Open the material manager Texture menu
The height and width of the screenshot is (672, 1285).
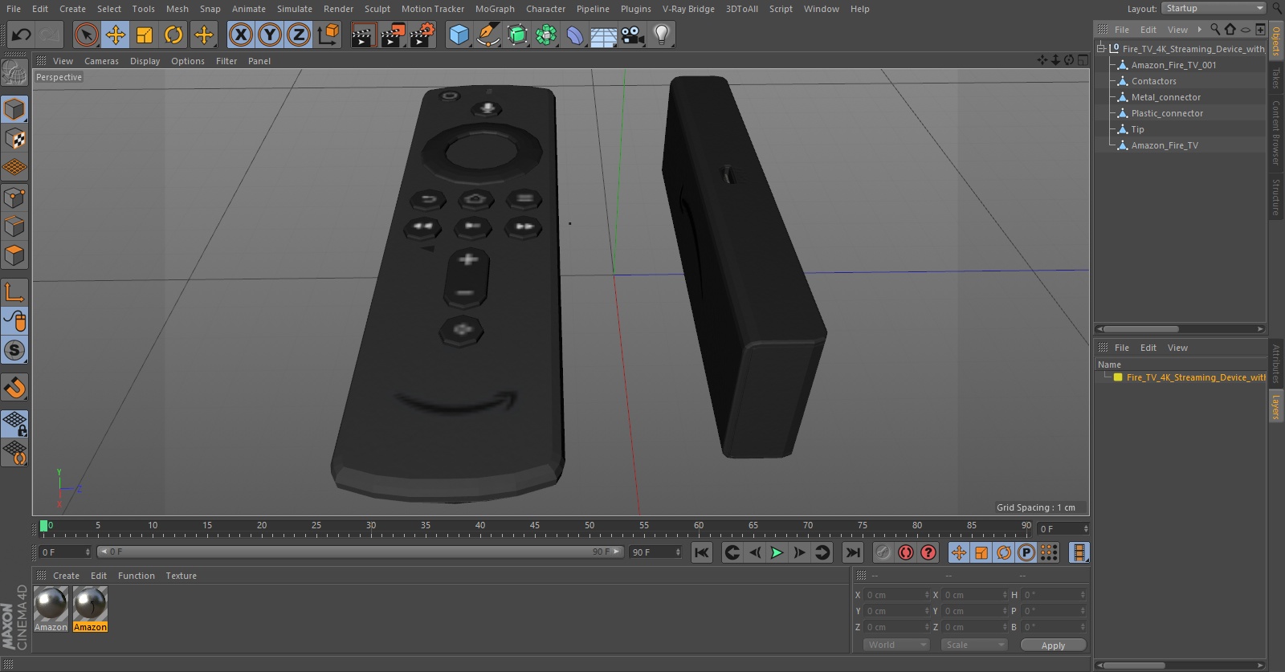tap(181, 576)
